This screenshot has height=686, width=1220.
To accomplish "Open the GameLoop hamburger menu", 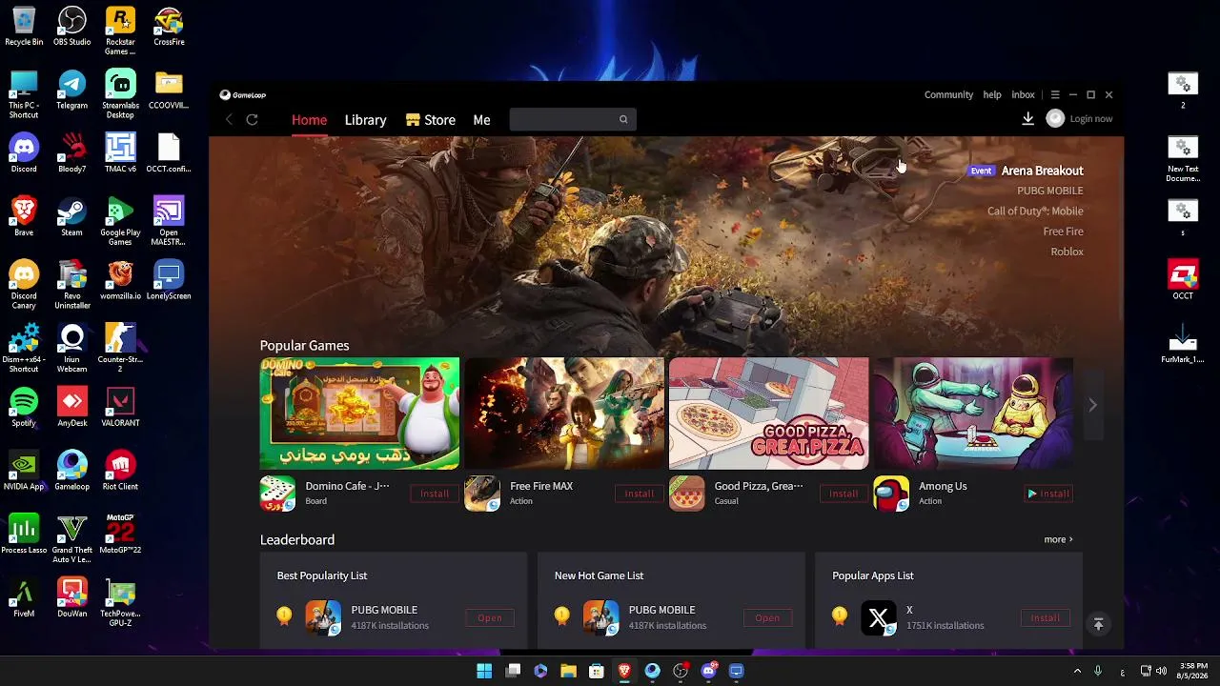I will coord(1055,94).
